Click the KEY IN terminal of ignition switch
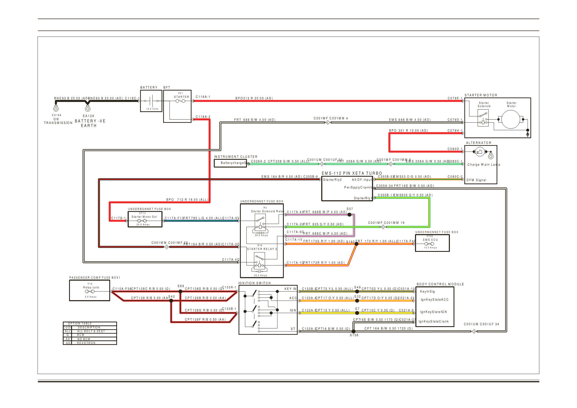577x408 pixels. click(290, 289)
